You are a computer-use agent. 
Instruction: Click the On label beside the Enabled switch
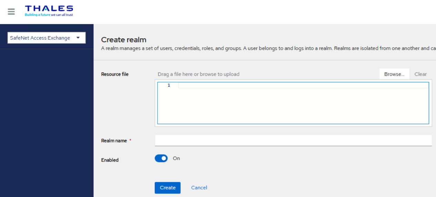tap(176, 158)
